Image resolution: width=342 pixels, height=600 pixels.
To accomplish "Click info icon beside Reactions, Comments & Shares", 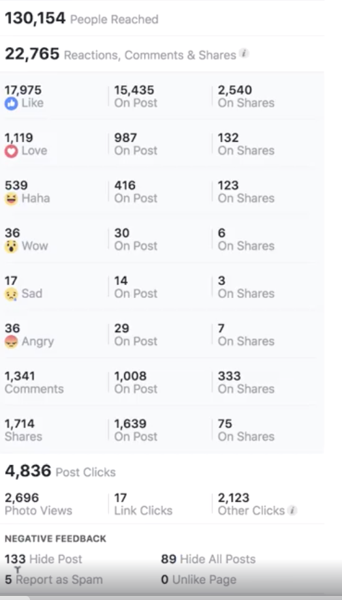I will tap(244, 54).
